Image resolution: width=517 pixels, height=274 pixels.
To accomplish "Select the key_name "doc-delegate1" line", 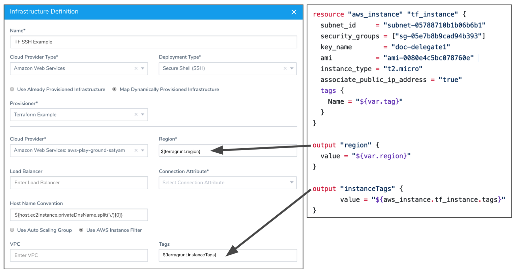I will 385,47.
